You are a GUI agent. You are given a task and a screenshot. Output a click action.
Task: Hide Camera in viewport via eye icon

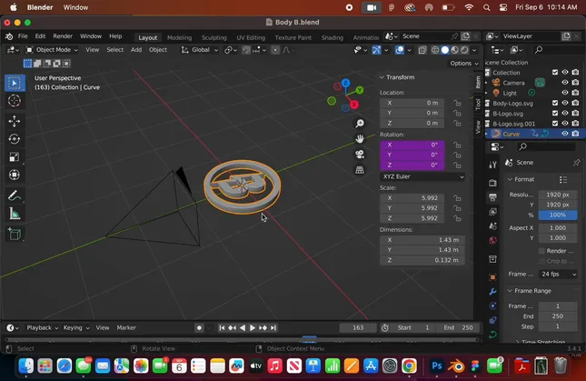[x=565, y=83]
